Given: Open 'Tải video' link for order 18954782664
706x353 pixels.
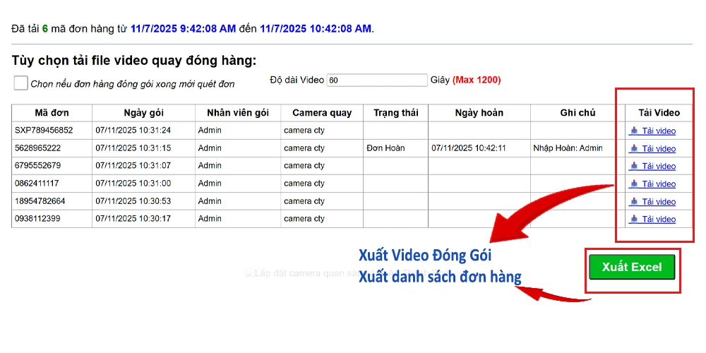Looking at the screenshot, I should coord(659,202).
